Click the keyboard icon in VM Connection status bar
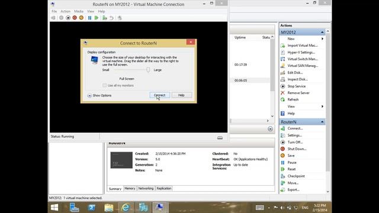Image resolution: width=379 pixels, height=213 pixels. click(220, 138)
